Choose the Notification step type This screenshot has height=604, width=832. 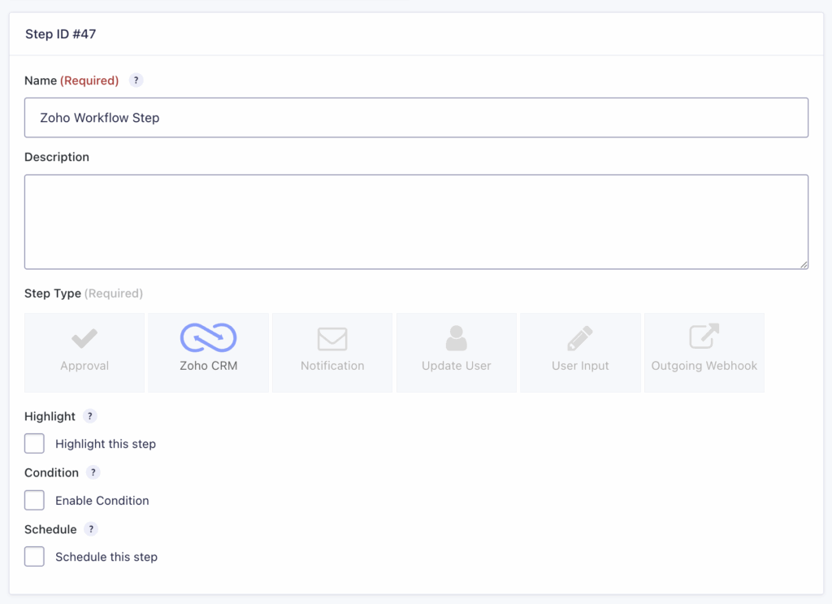point(332,352)
